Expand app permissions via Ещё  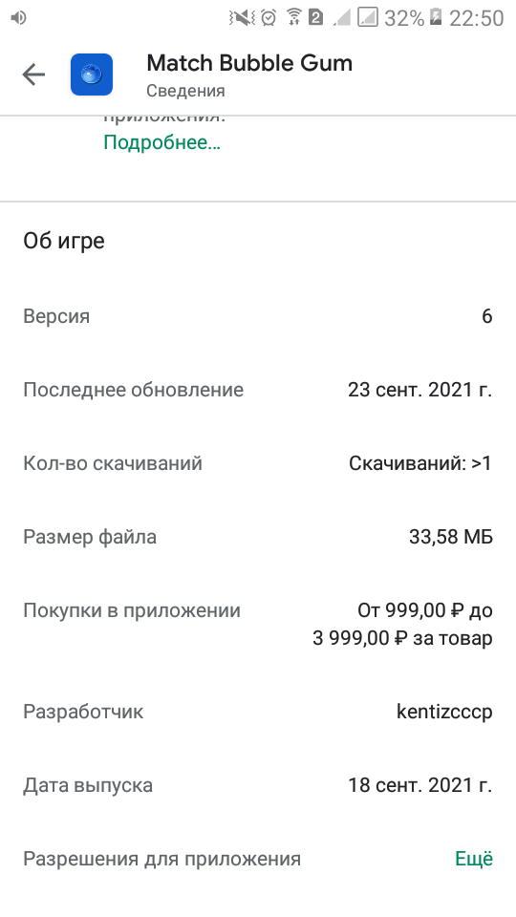tap(474, 859)
